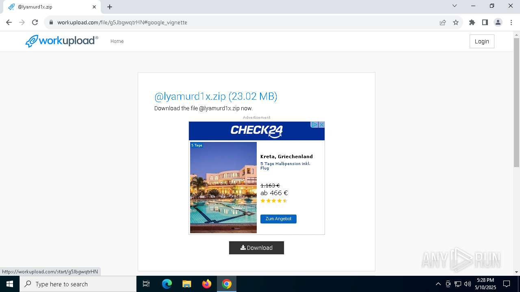This screenshot has height=292, width=520.
Task: Open Chrome's three-dot menu
Action: (511, 22)
